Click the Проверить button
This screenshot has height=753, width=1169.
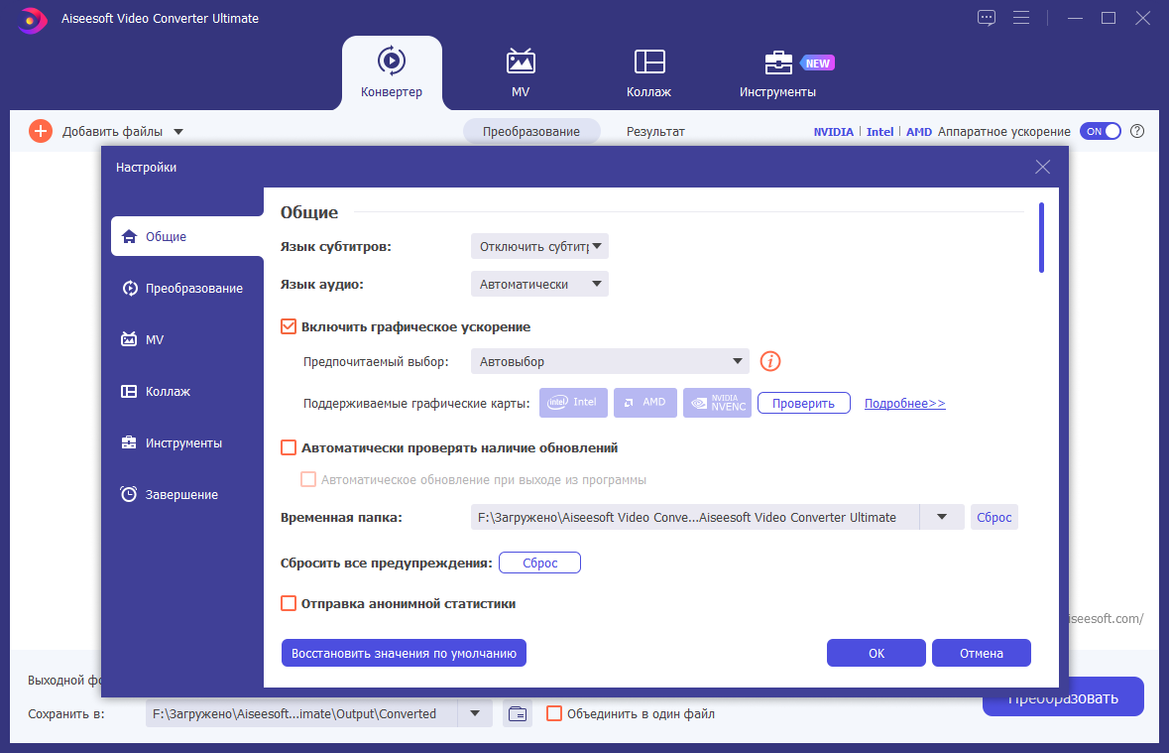pos(804,403)
